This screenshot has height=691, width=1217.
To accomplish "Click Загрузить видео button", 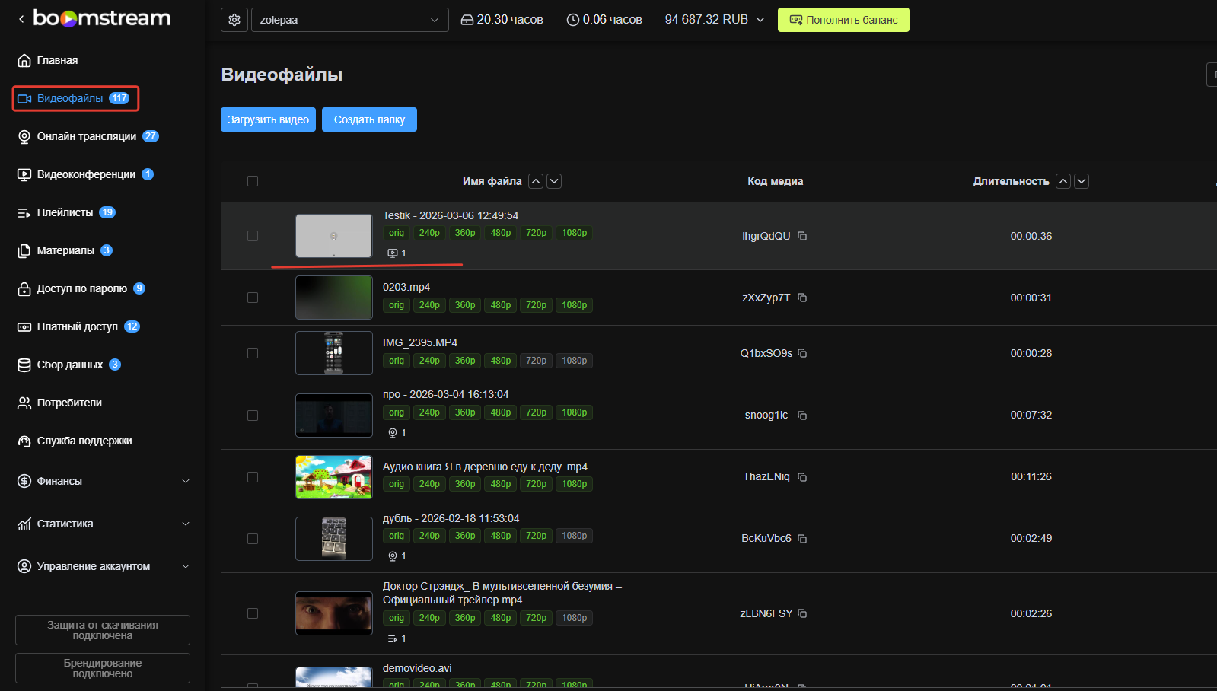I will [x=268, y=119].
